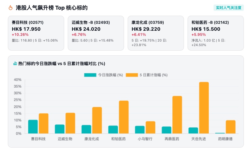Toggle the 今日涨跌幅 (%) legend item
Screen dimensions: 252x153
pos(103,75)
